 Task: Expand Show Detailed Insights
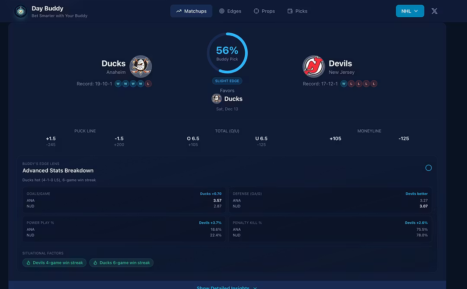coord(227,287)
